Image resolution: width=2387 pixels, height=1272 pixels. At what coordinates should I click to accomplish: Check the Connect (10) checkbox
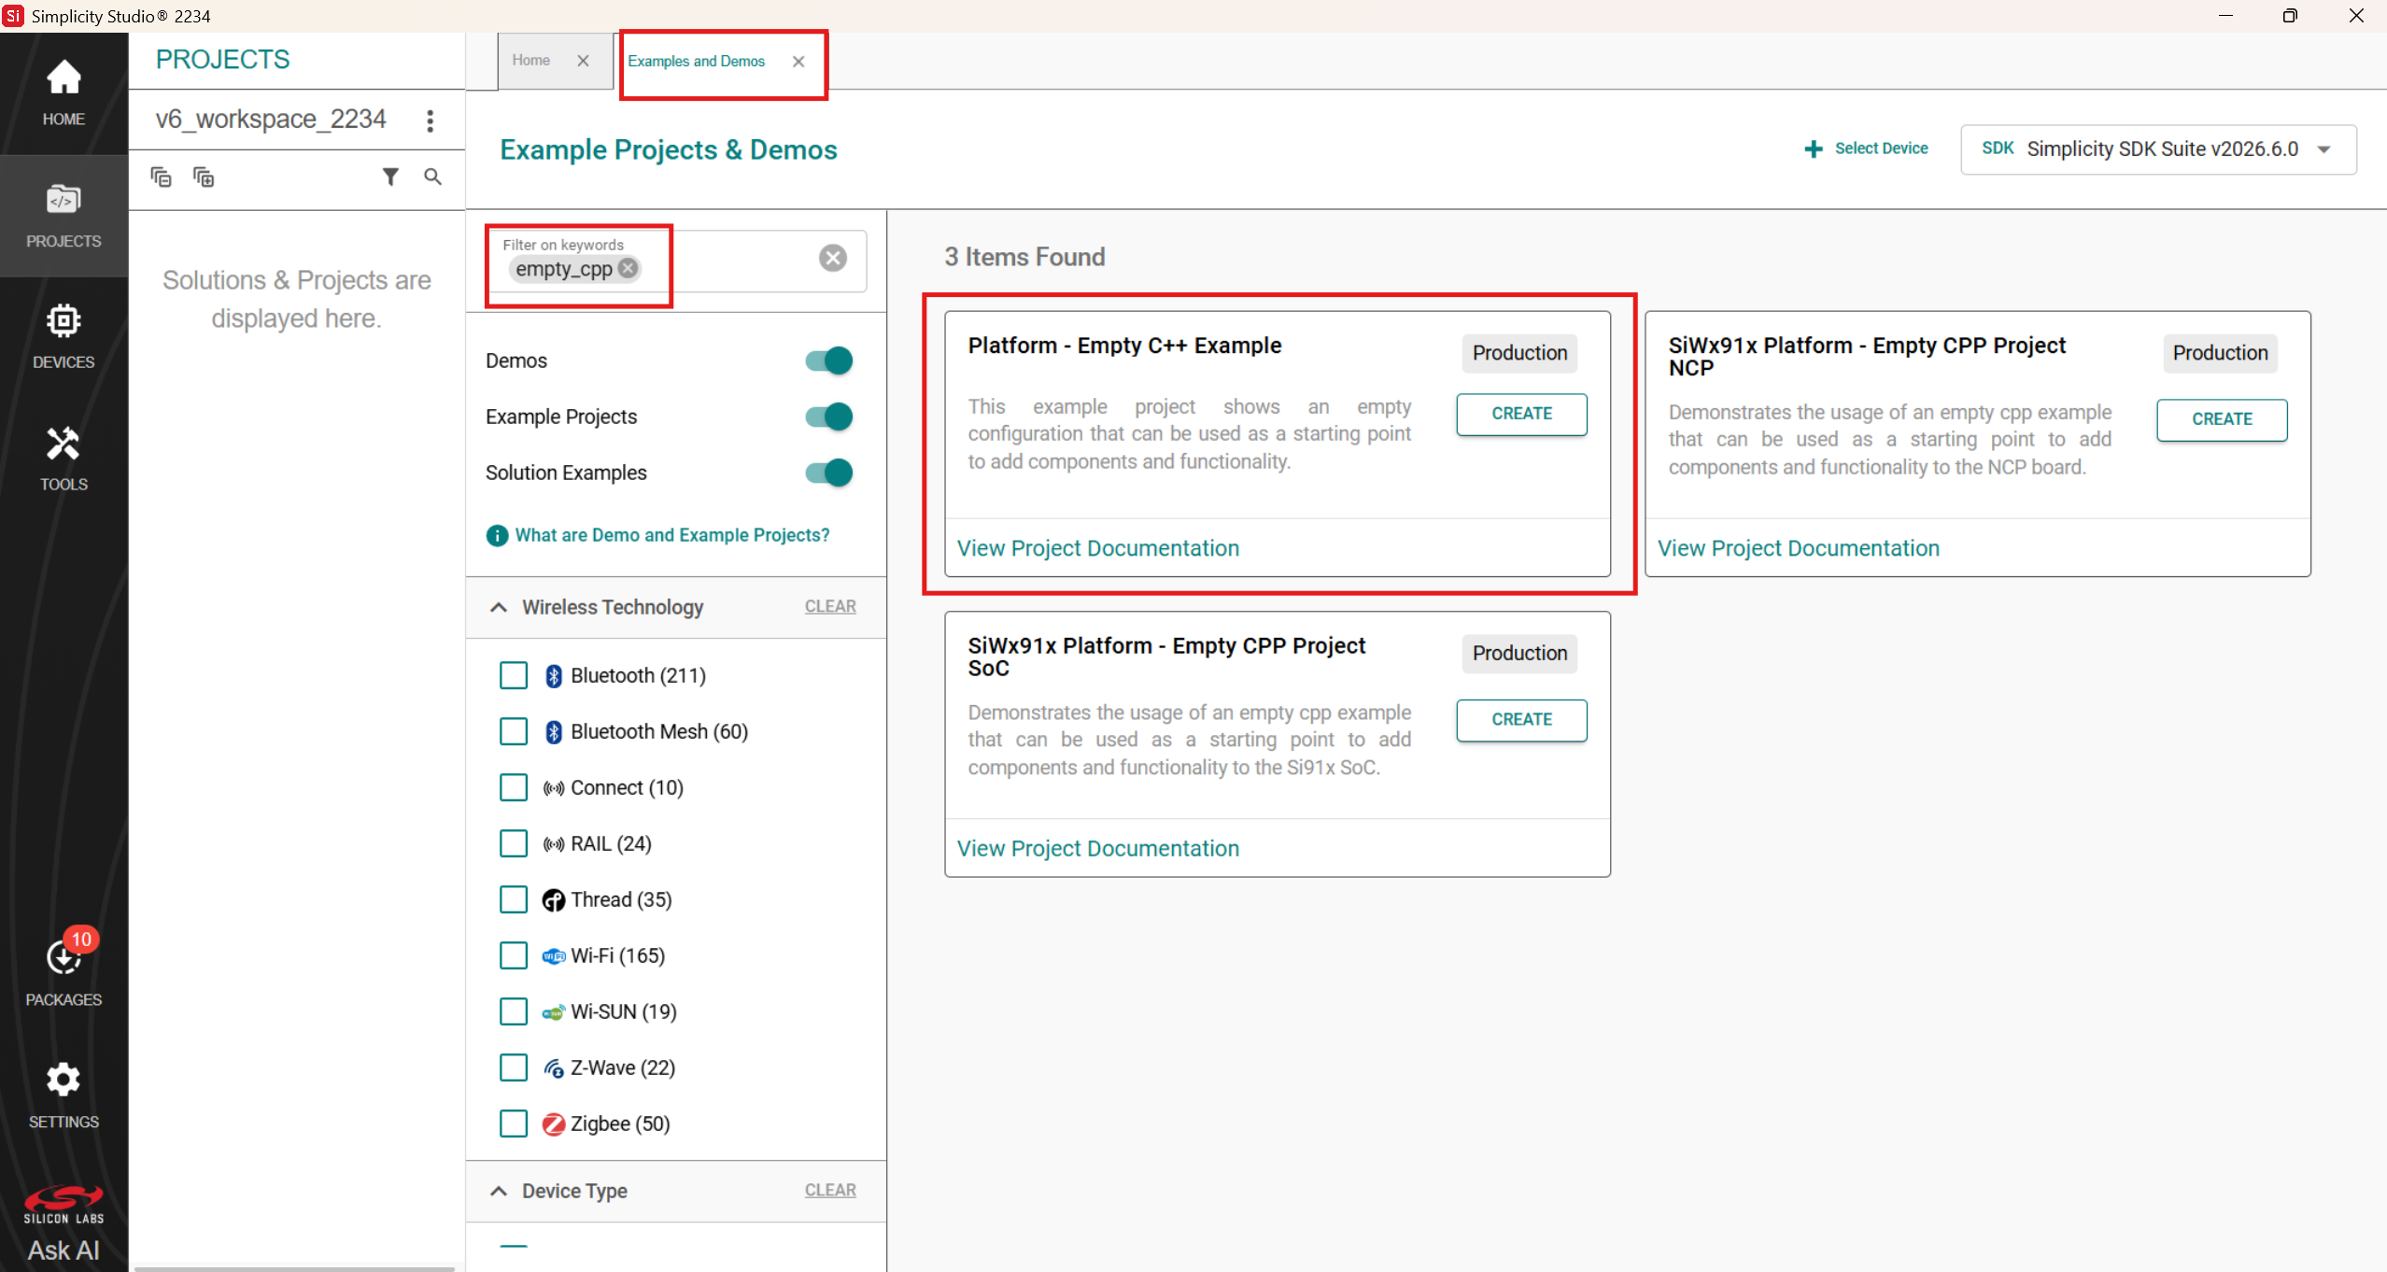click(514, 787)
